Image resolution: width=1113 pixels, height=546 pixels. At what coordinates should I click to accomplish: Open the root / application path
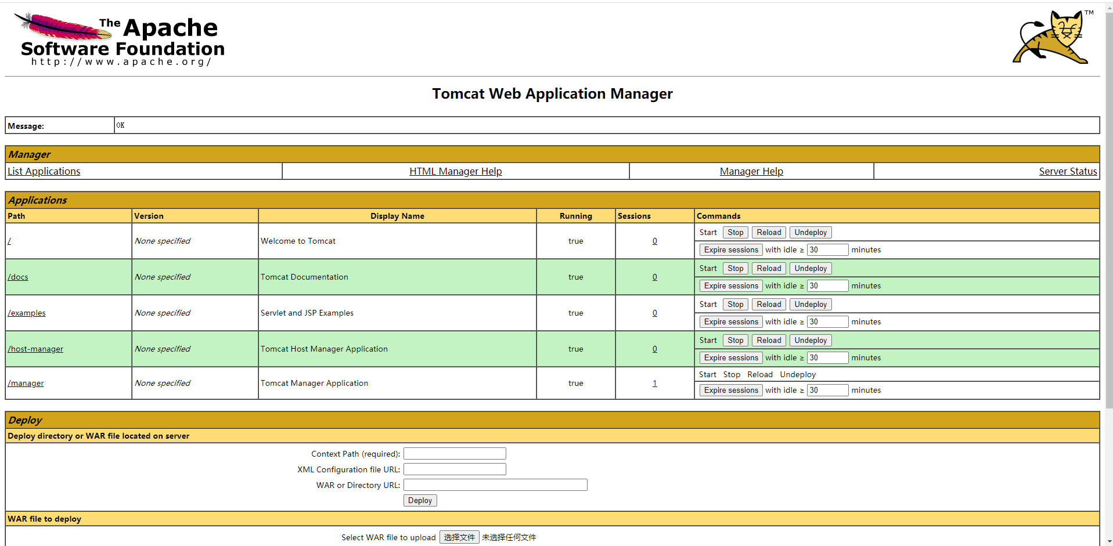(x=9, y=241)
